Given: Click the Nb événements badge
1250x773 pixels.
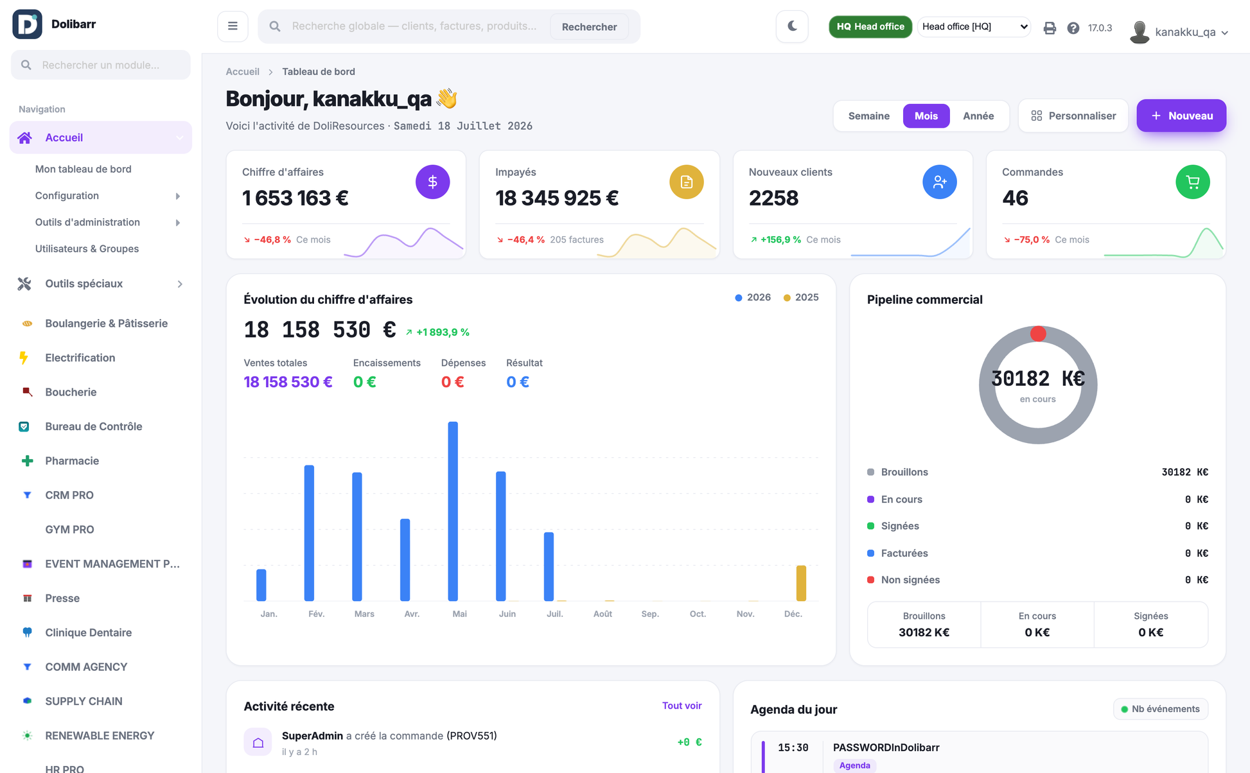Looking at the screenshot, I should 1160,709.
